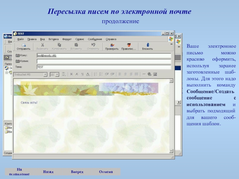
Task: Expand the toolbar overflow chevron
Action: point(171,44)
